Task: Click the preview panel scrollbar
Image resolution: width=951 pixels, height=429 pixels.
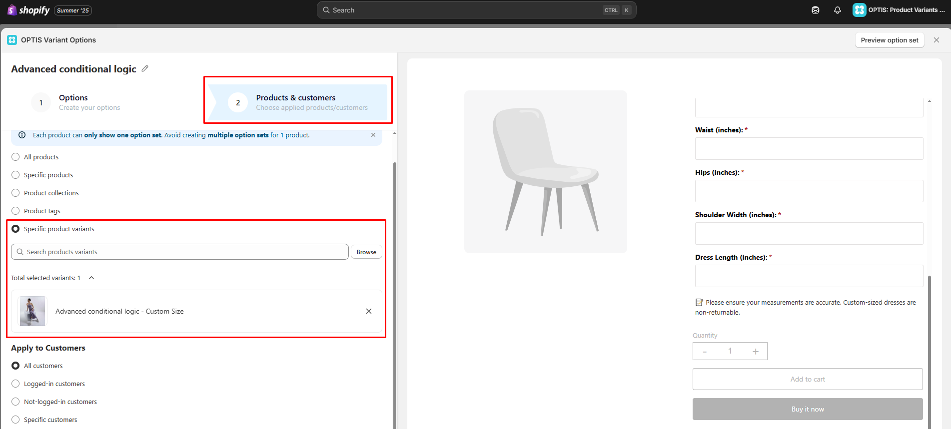Action: pyautogui.click(x=930, y=352)
